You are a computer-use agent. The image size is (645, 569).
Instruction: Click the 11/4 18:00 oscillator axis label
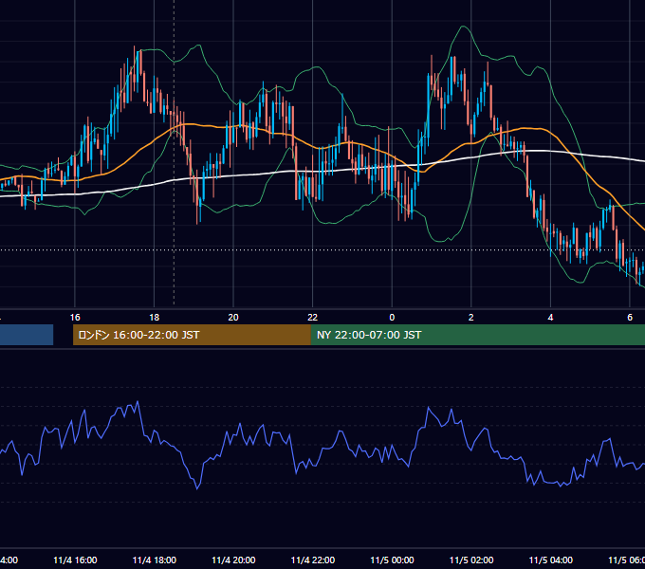[155, 560]
